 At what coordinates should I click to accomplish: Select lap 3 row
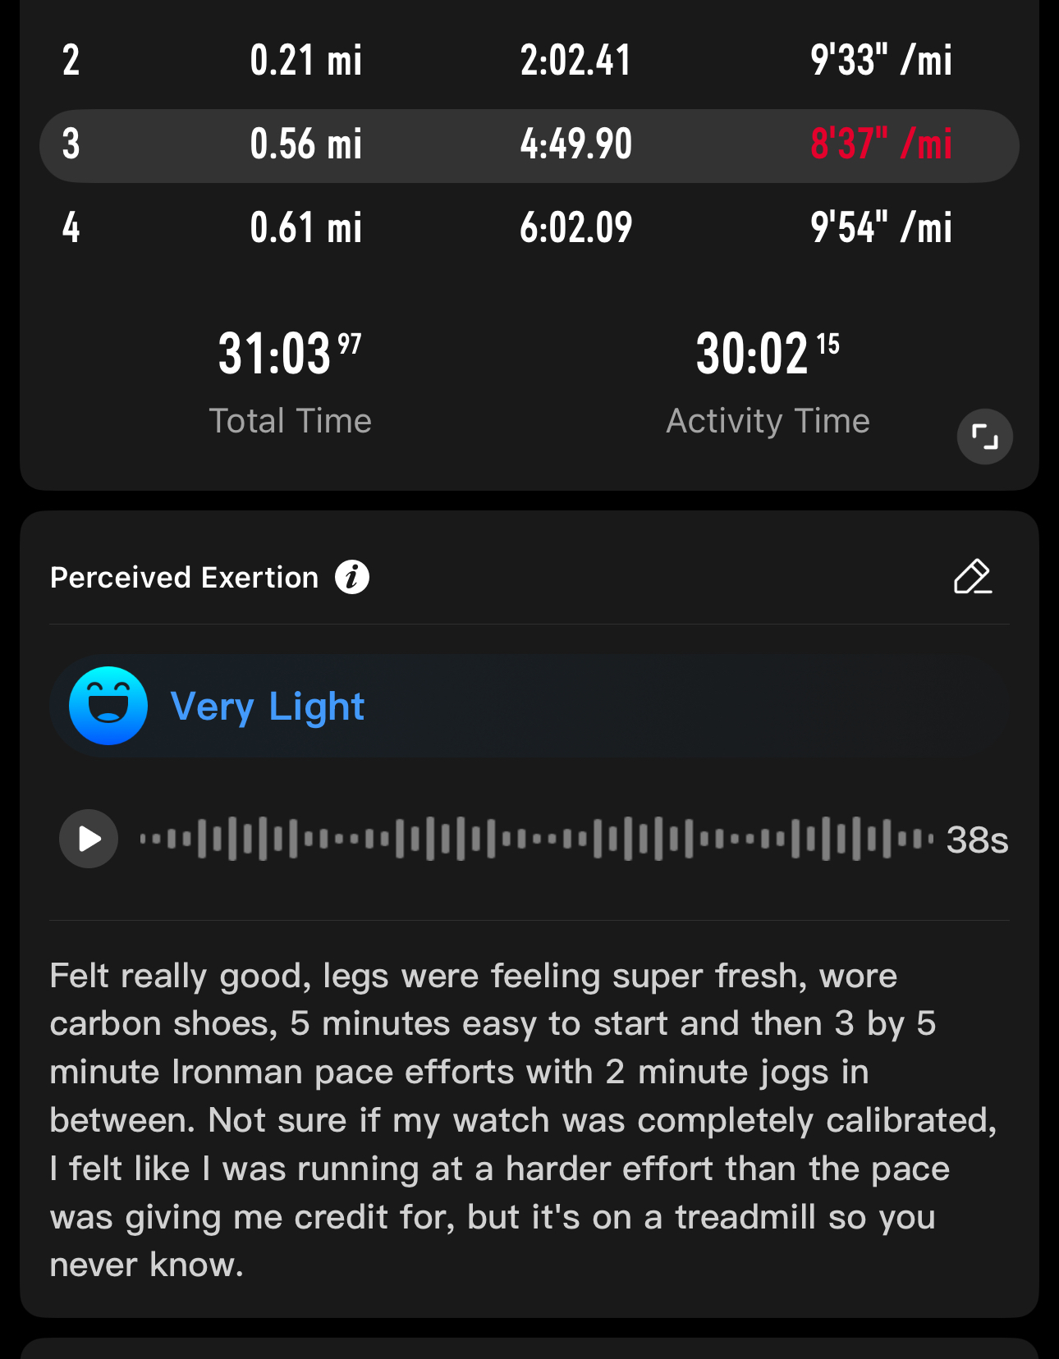tap(529, 145)
